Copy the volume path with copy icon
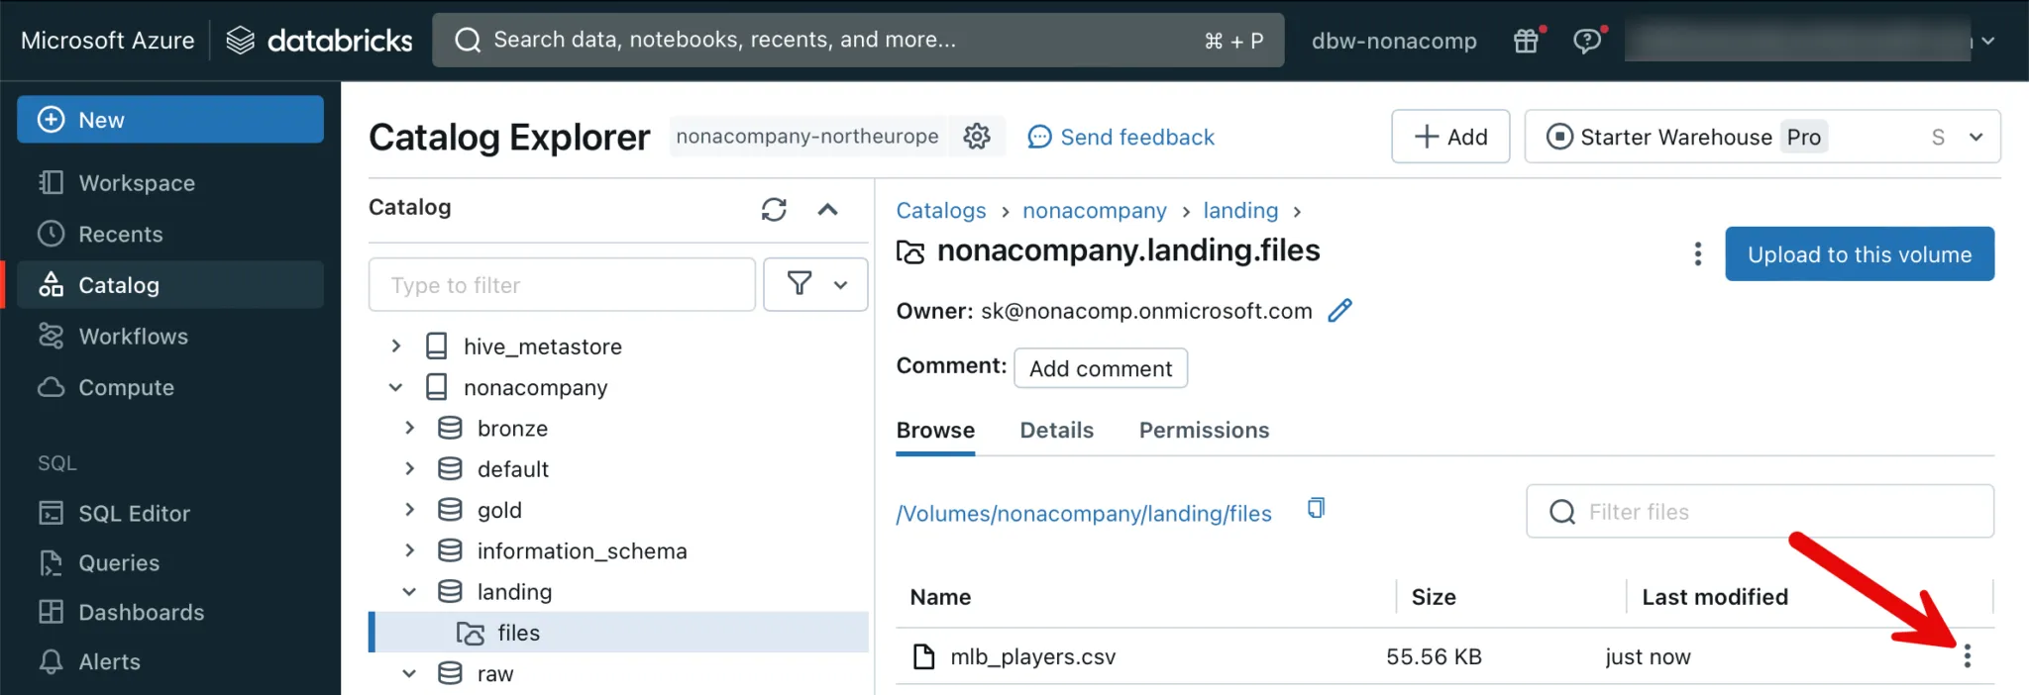 click(x=1316, y=509)
